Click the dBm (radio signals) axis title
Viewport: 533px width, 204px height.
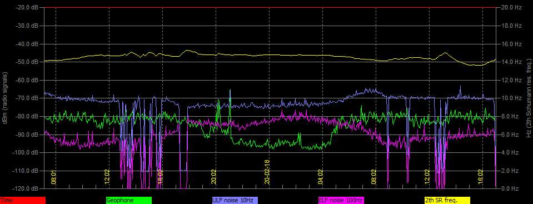point(5,98)
